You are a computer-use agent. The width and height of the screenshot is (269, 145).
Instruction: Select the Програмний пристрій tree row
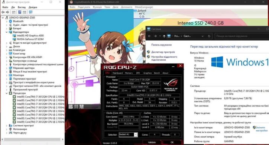(x=25, y=90)
